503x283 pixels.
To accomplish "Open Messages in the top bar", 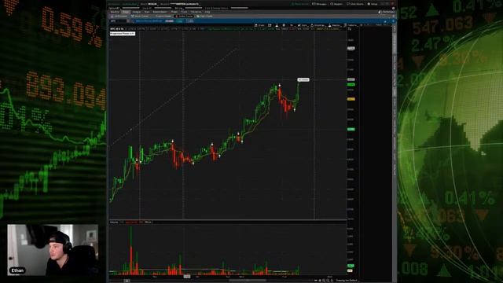I will [x=320, y=4].
